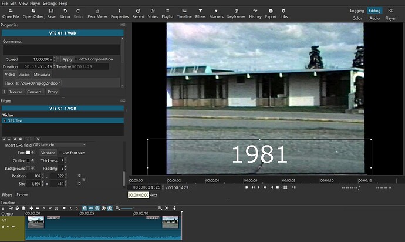Image resolution: width=405 pixels, height=242 pixels.
Task: Click the Verdana font button
Action: pos(48,153)
